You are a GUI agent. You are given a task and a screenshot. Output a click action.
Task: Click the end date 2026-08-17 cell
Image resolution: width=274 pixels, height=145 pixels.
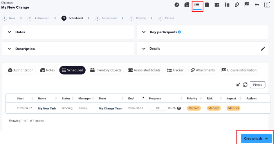(x=135, y=108)
